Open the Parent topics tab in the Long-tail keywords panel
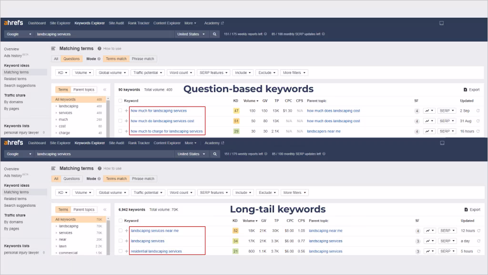 (84, 210)
